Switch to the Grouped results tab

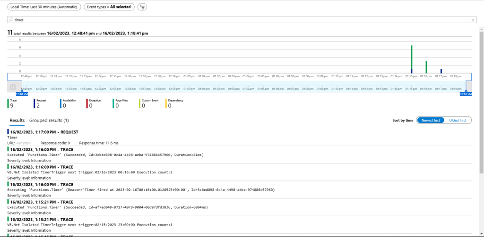click(49, 121)
